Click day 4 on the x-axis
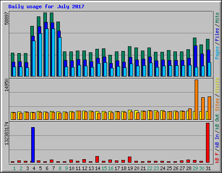222x173 pixels. (x=34, y=168)
